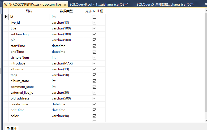Image resolution: width=207 pixels, height=130 pixels.
Task: Click the old_address column name cell
Action: (29, 98)
